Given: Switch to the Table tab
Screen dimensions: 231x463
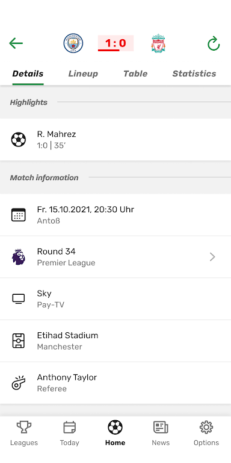Looking at the screenshot, I should (x=135, y=74).
